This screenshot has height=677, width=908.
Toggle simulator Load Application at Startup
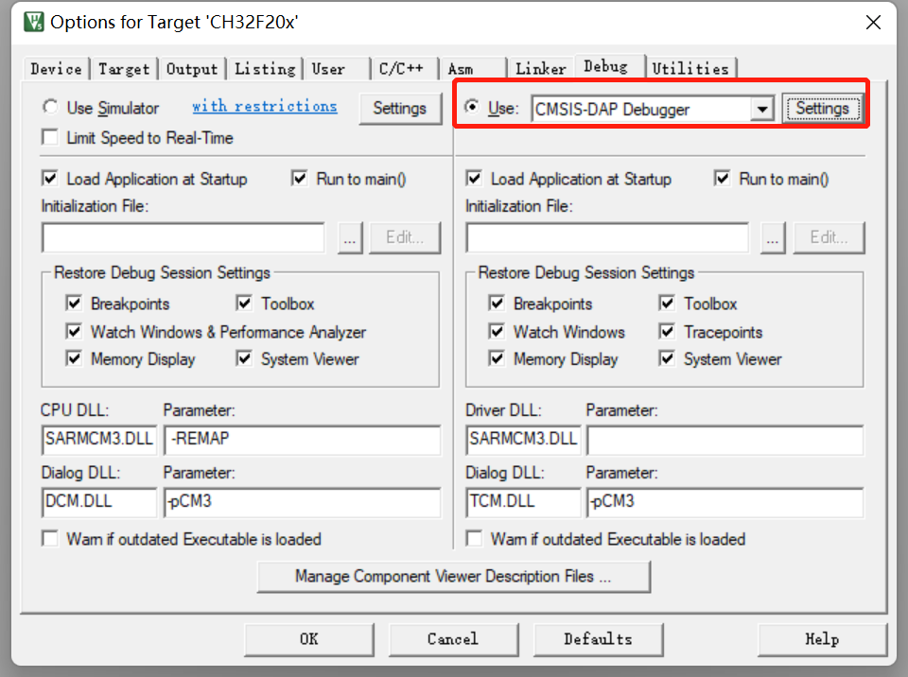click(50, 179)
